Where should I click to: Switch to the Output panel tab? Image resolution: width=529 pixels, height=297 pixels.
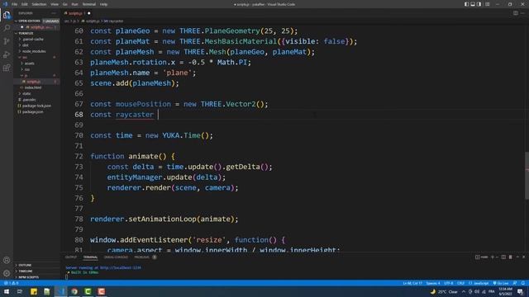(71, 257)
